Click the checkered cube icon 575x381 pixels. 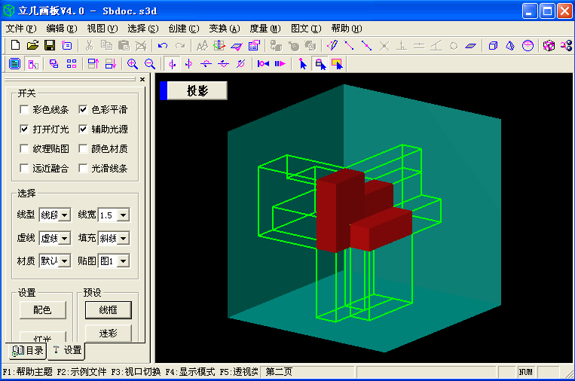tap(549, 45)
